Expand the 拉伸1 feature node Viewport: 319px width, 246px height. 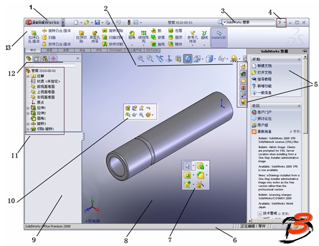[x=28, y=108]
